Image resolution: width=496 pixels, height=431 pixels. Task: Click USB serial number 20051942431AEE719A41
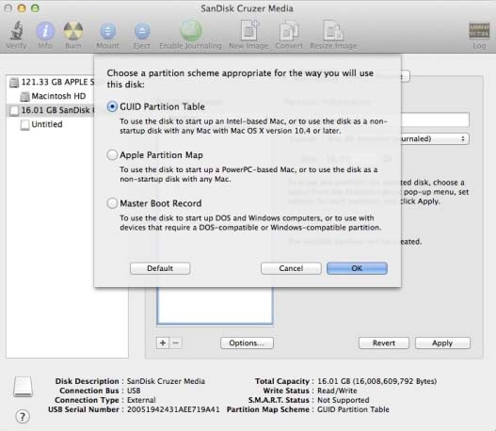point(173,409)
